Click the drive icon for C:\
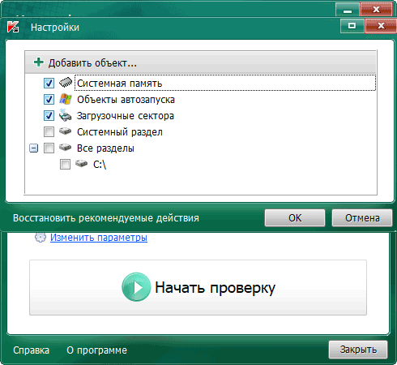The height and width of the screenshot is (365, 397). coord(81,164)
